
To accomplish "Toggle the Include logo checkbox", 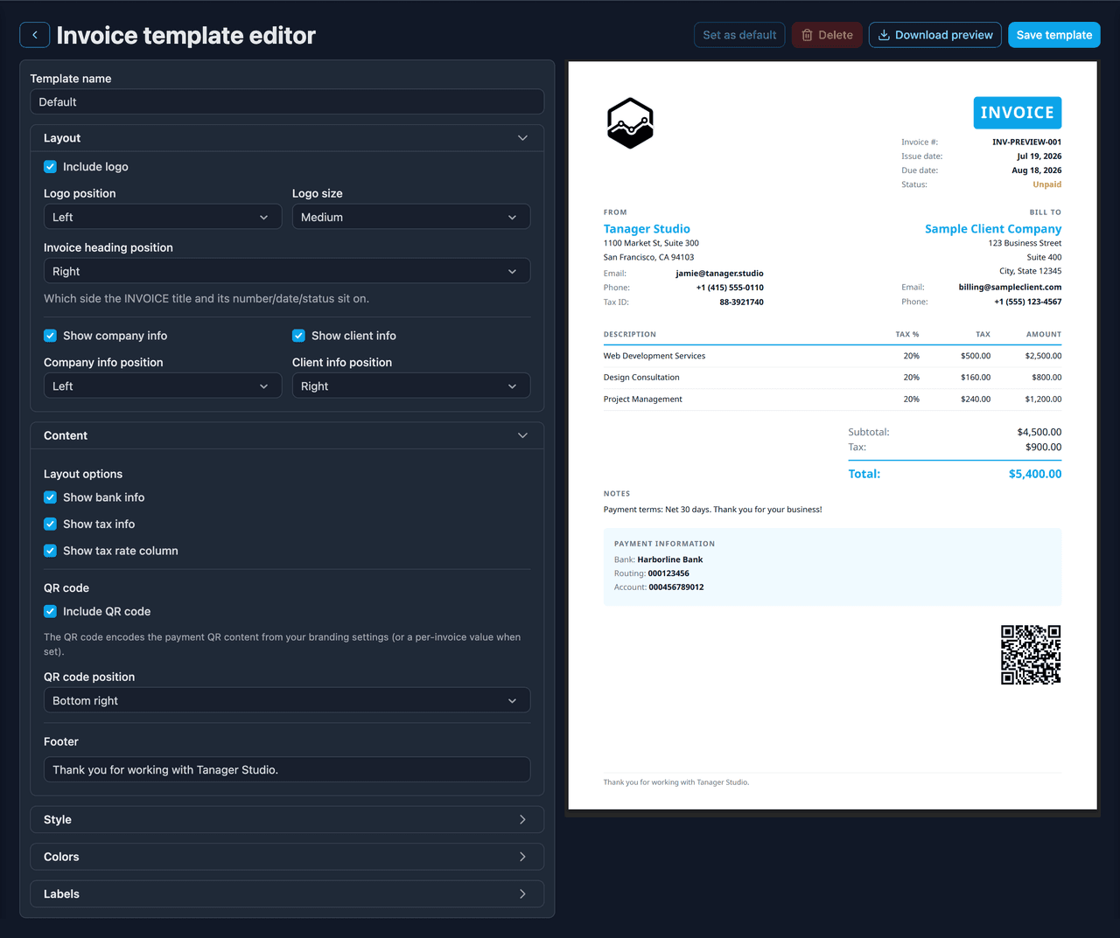I will point(50,167).
